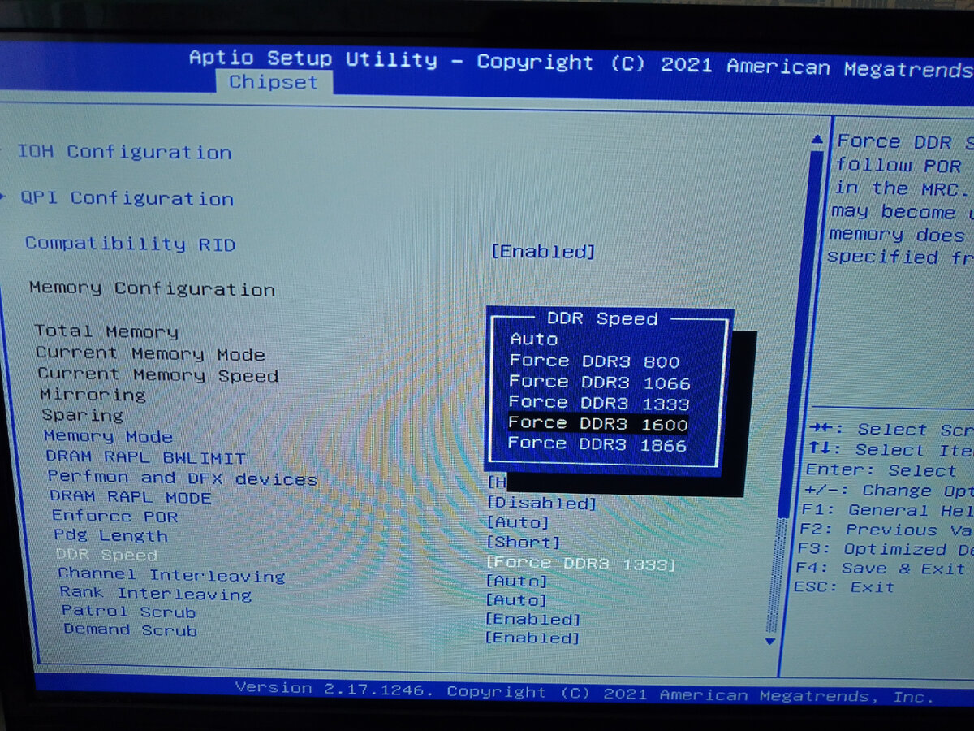Select DRAM RAPL BWLIMIT setting

click(x=145, y=457)
